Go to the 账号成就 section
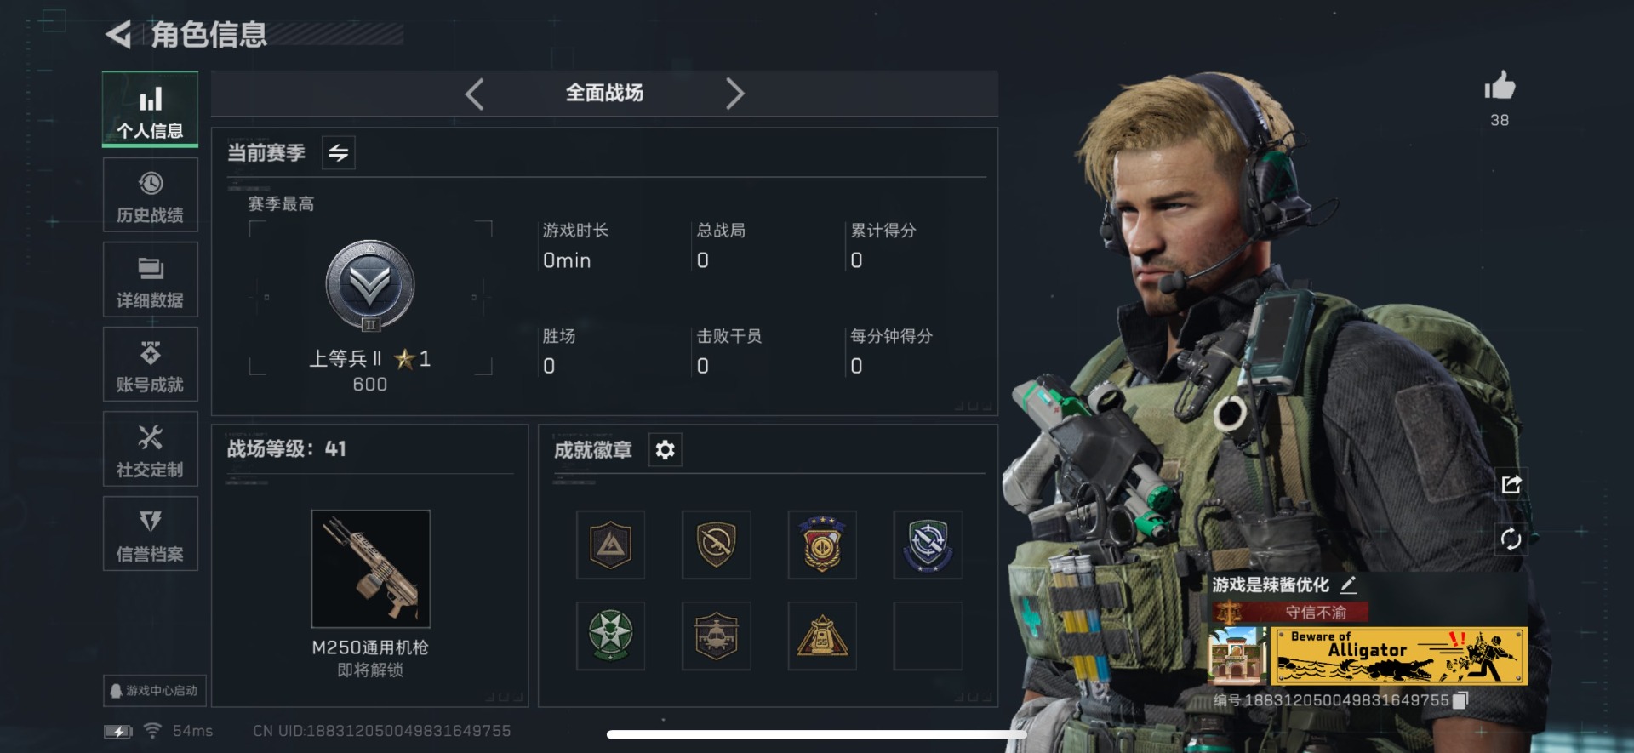Viewport: 1634px width, 753px height. coord(151,364)
